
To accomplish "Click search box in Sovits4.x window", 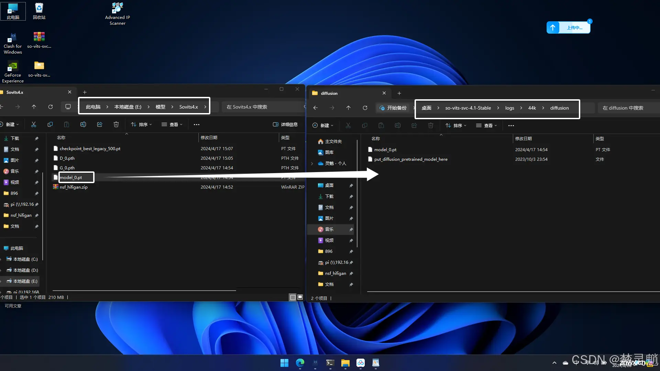I will click(x=263, y=107).
